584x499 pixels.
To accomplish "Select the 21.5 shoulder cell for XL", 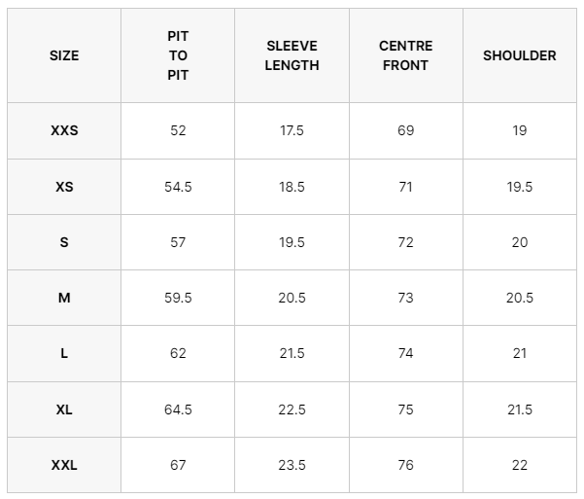I will (520, 410).
